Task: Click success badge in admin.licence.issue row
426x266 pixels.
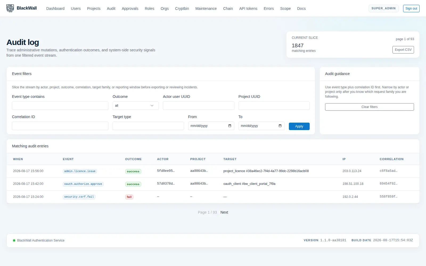Action: pos(133,171)
